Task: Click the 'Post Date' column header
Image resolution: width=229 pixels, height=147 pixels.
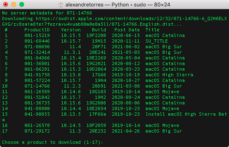Action: click(x=127, y=30)
